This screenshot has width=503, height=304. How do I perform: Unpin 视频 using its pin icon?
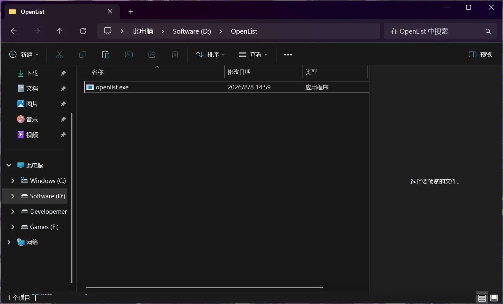[x=63, y=135]
